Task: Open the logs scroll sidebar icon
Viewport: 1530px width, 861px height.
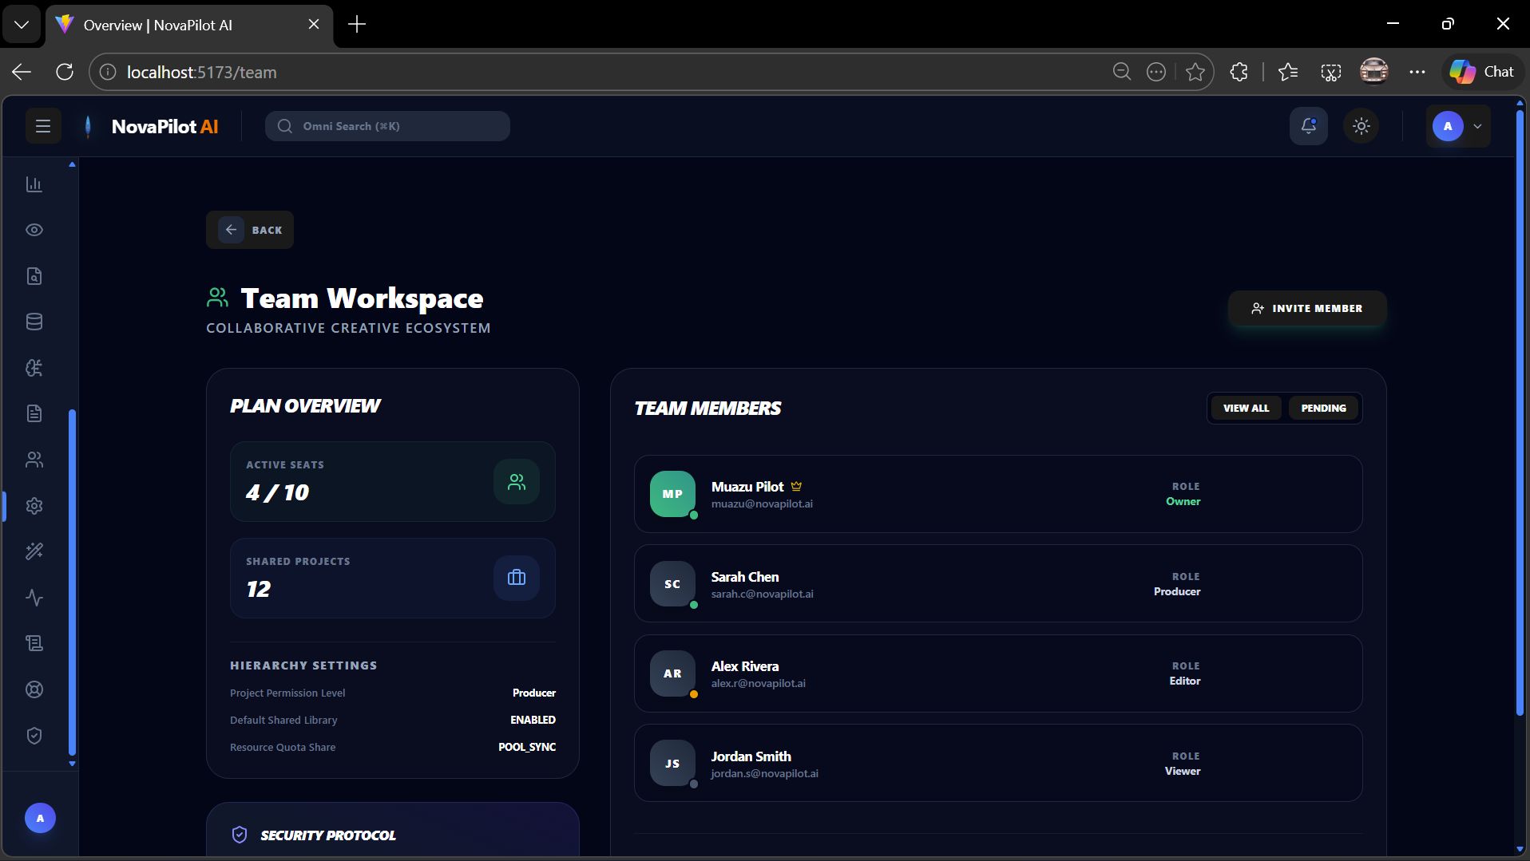Action: click(x=34, y=643)
